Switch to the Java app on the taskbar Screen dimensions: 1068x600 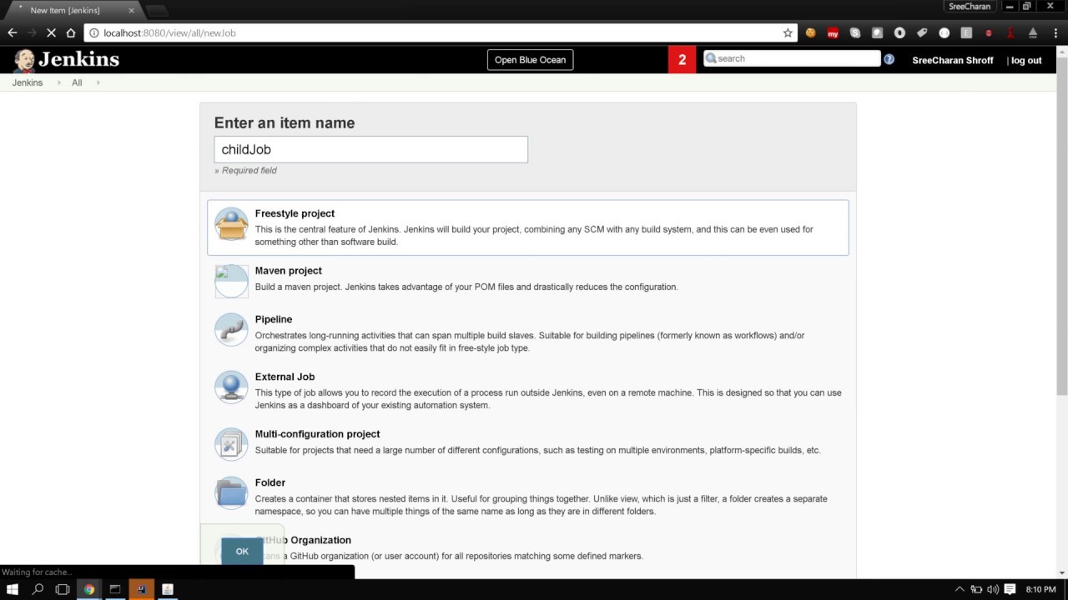point(167,589)
